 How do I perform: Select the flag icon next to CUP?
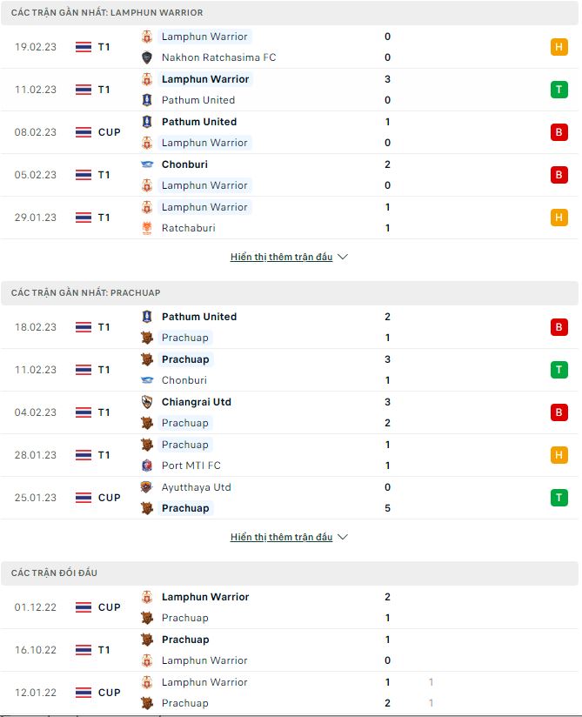click(84, 131)
